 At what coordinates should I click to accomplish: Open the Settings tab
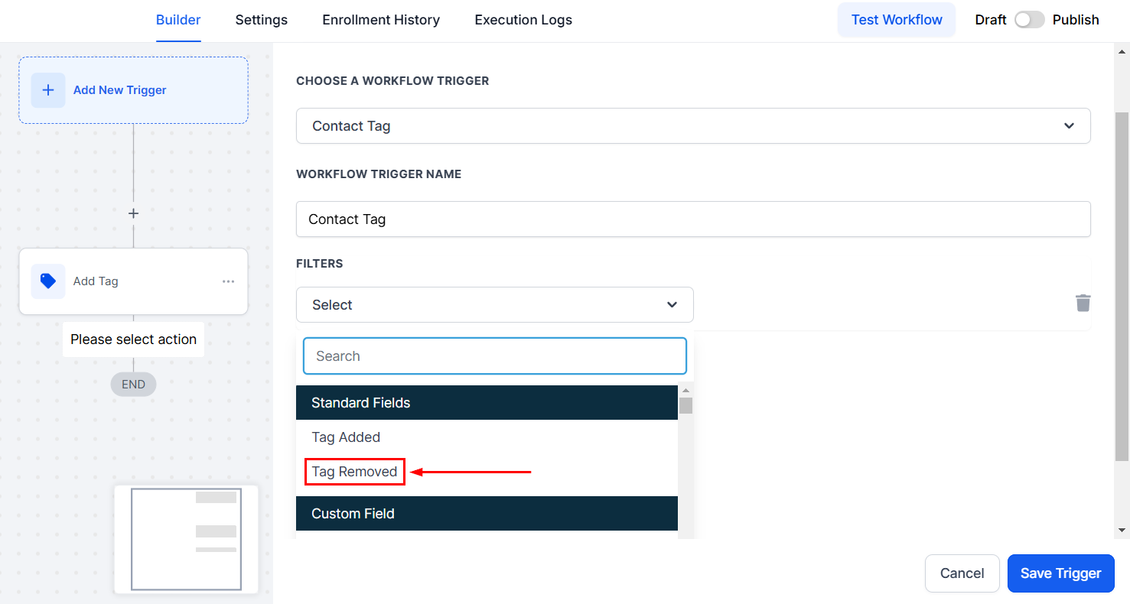tap(262, 20)
